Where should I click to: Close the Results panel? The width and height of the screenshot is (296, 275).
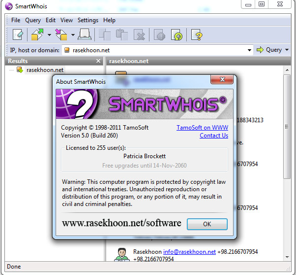[x=98, y=61]
